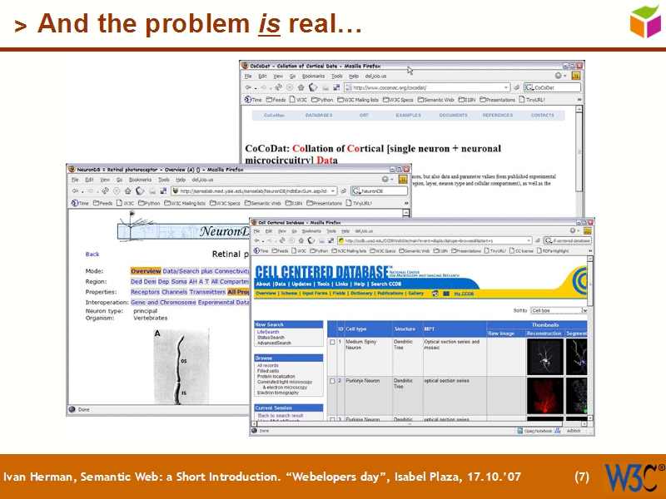Expand the address bar history dropdown in CoCoDat

[x=507, y=87]
